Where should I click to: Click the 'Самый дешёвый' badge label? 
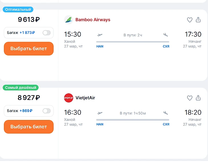pos(21,88)
